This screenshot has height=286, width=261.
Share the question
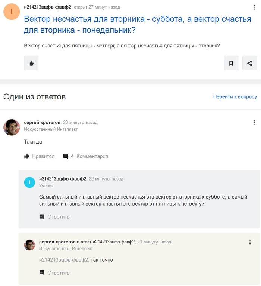coord(249,63)
